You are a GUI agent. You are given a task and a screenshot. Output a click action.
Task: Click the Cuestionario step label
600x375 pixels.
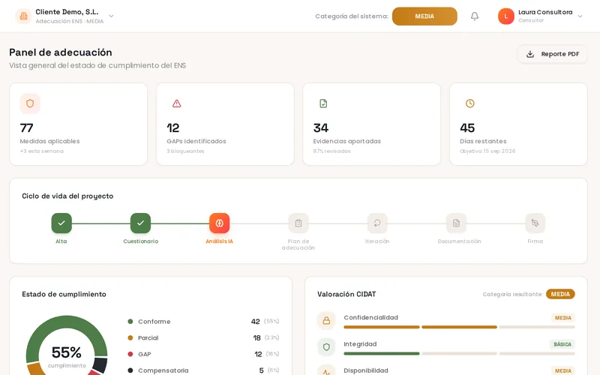tap(140, 241)
